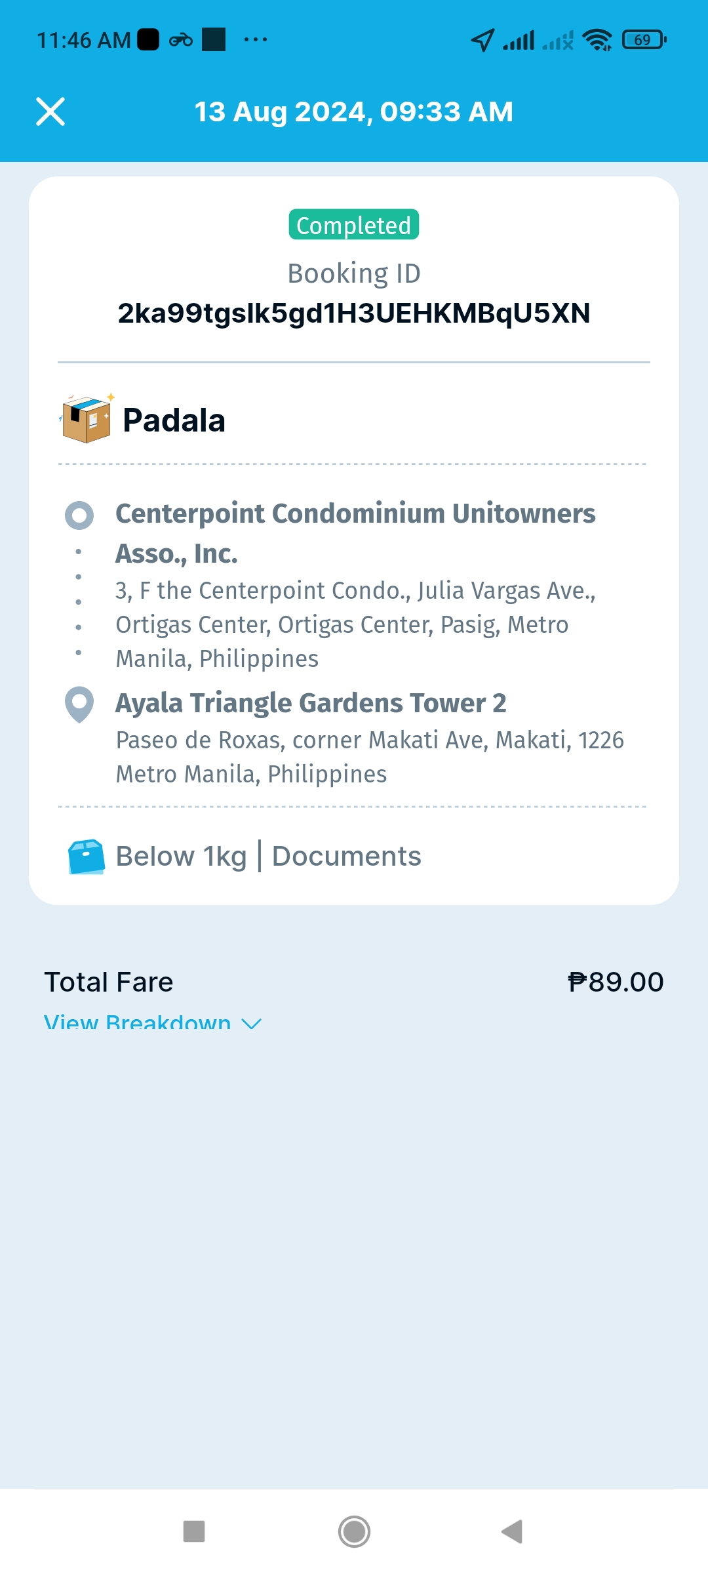Expand the View Breakdown fare details
Viewport: 708px width, 1574px height.
tap(138, 1022)
